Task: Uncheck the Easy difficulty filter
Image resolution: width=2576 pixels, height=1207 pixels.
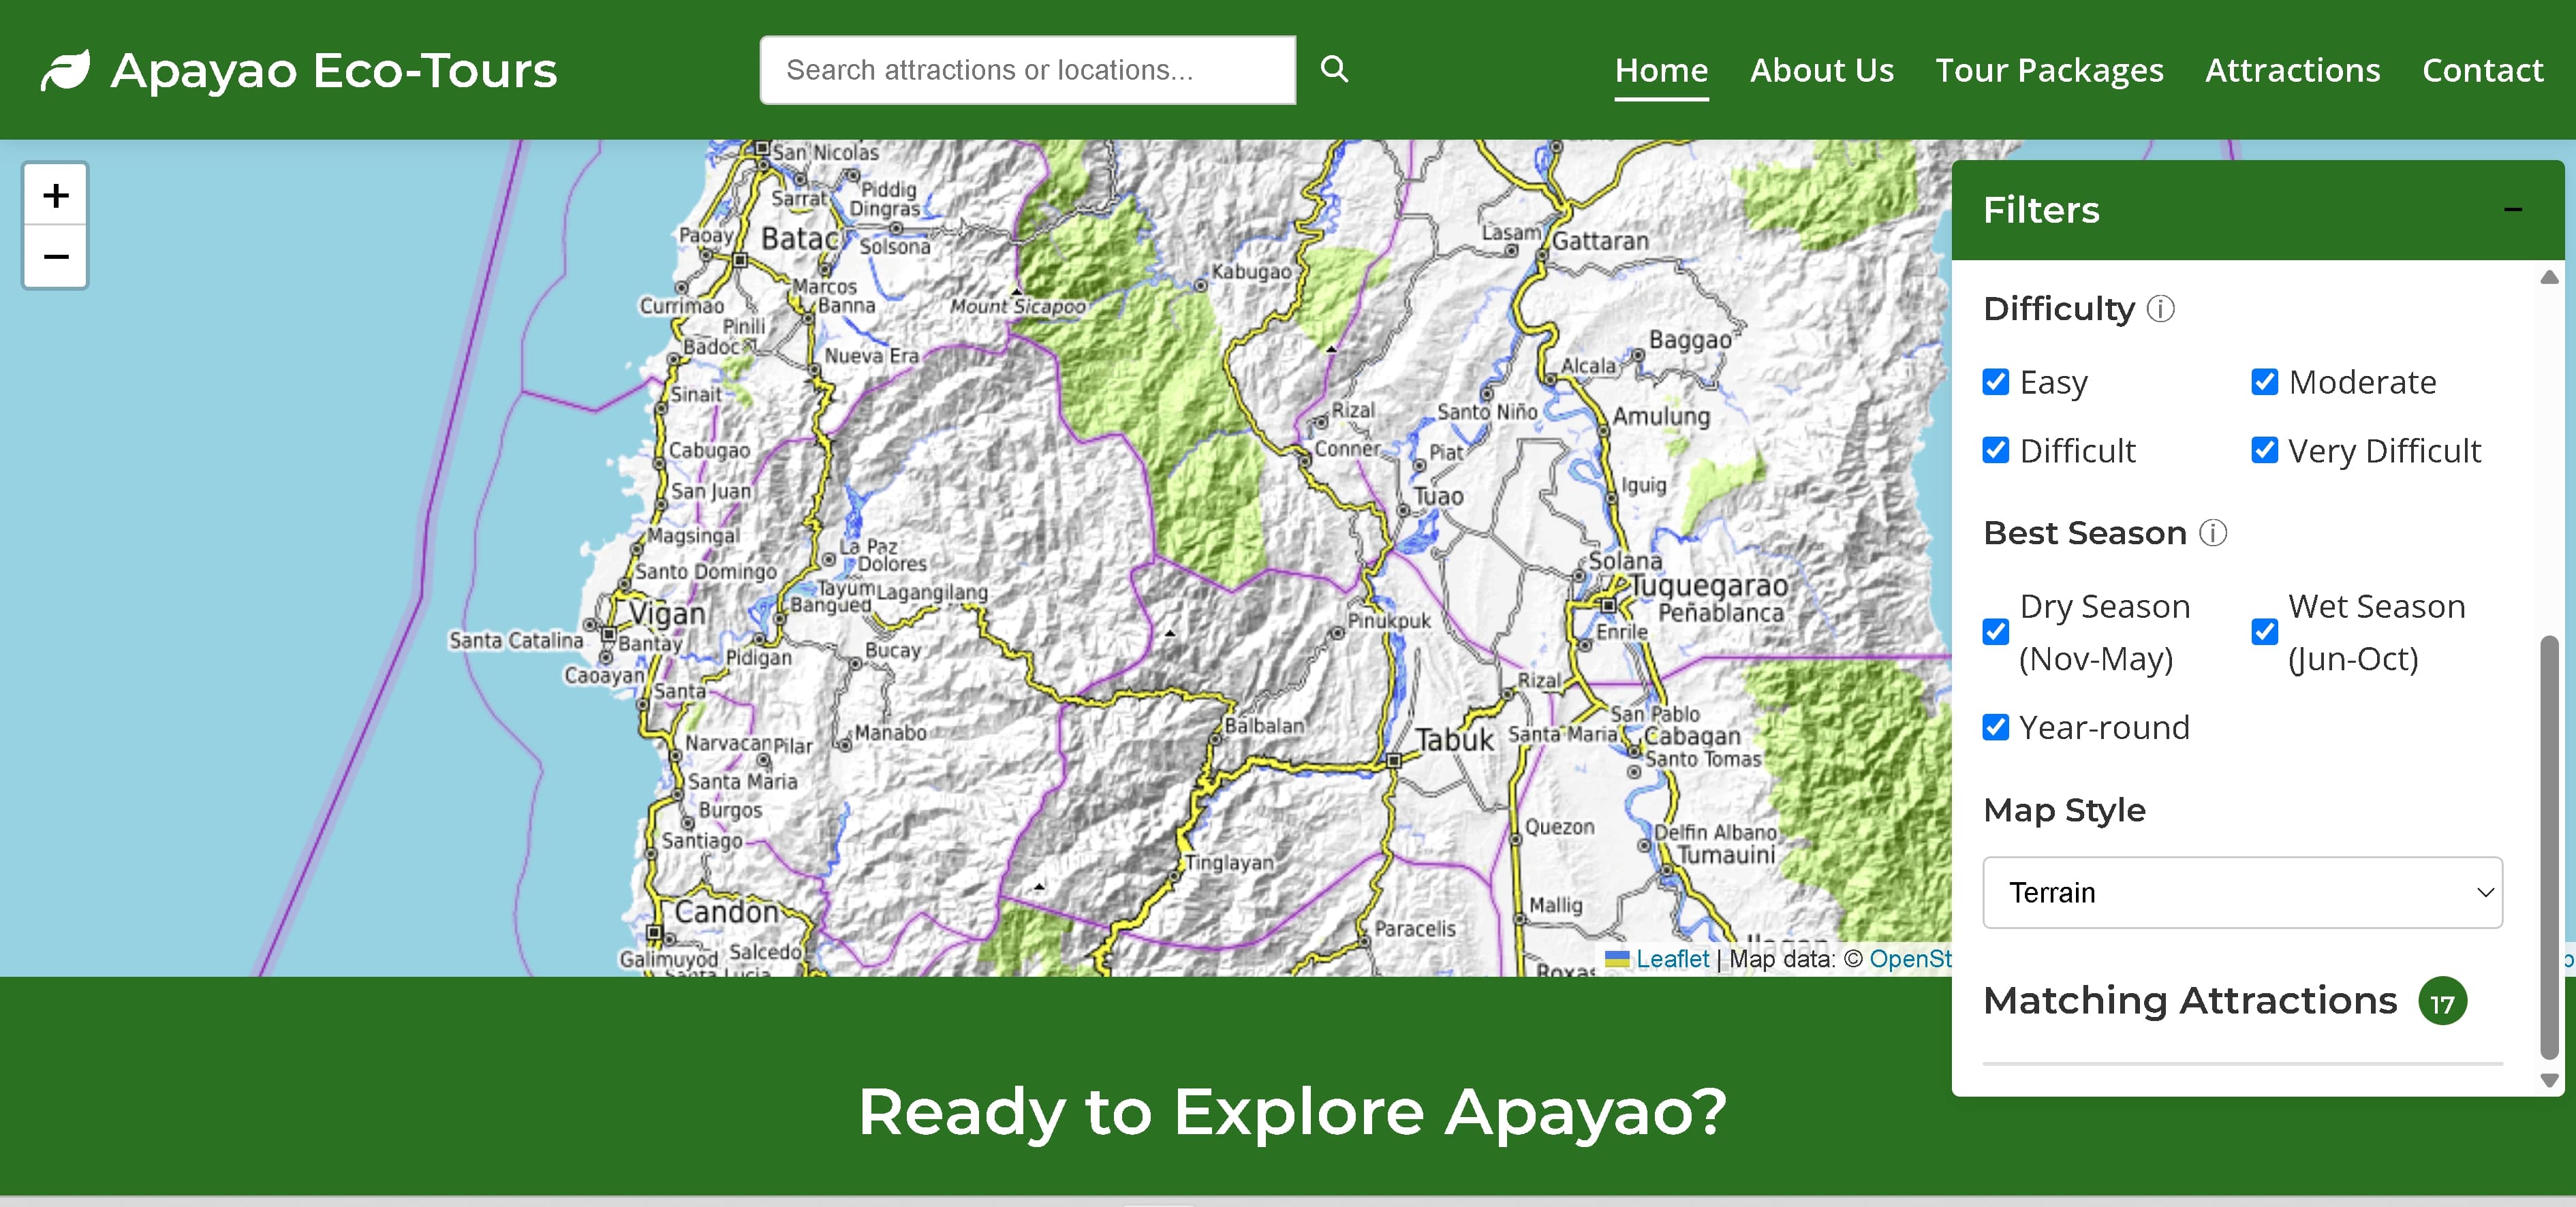Action: coord(1996,382)
